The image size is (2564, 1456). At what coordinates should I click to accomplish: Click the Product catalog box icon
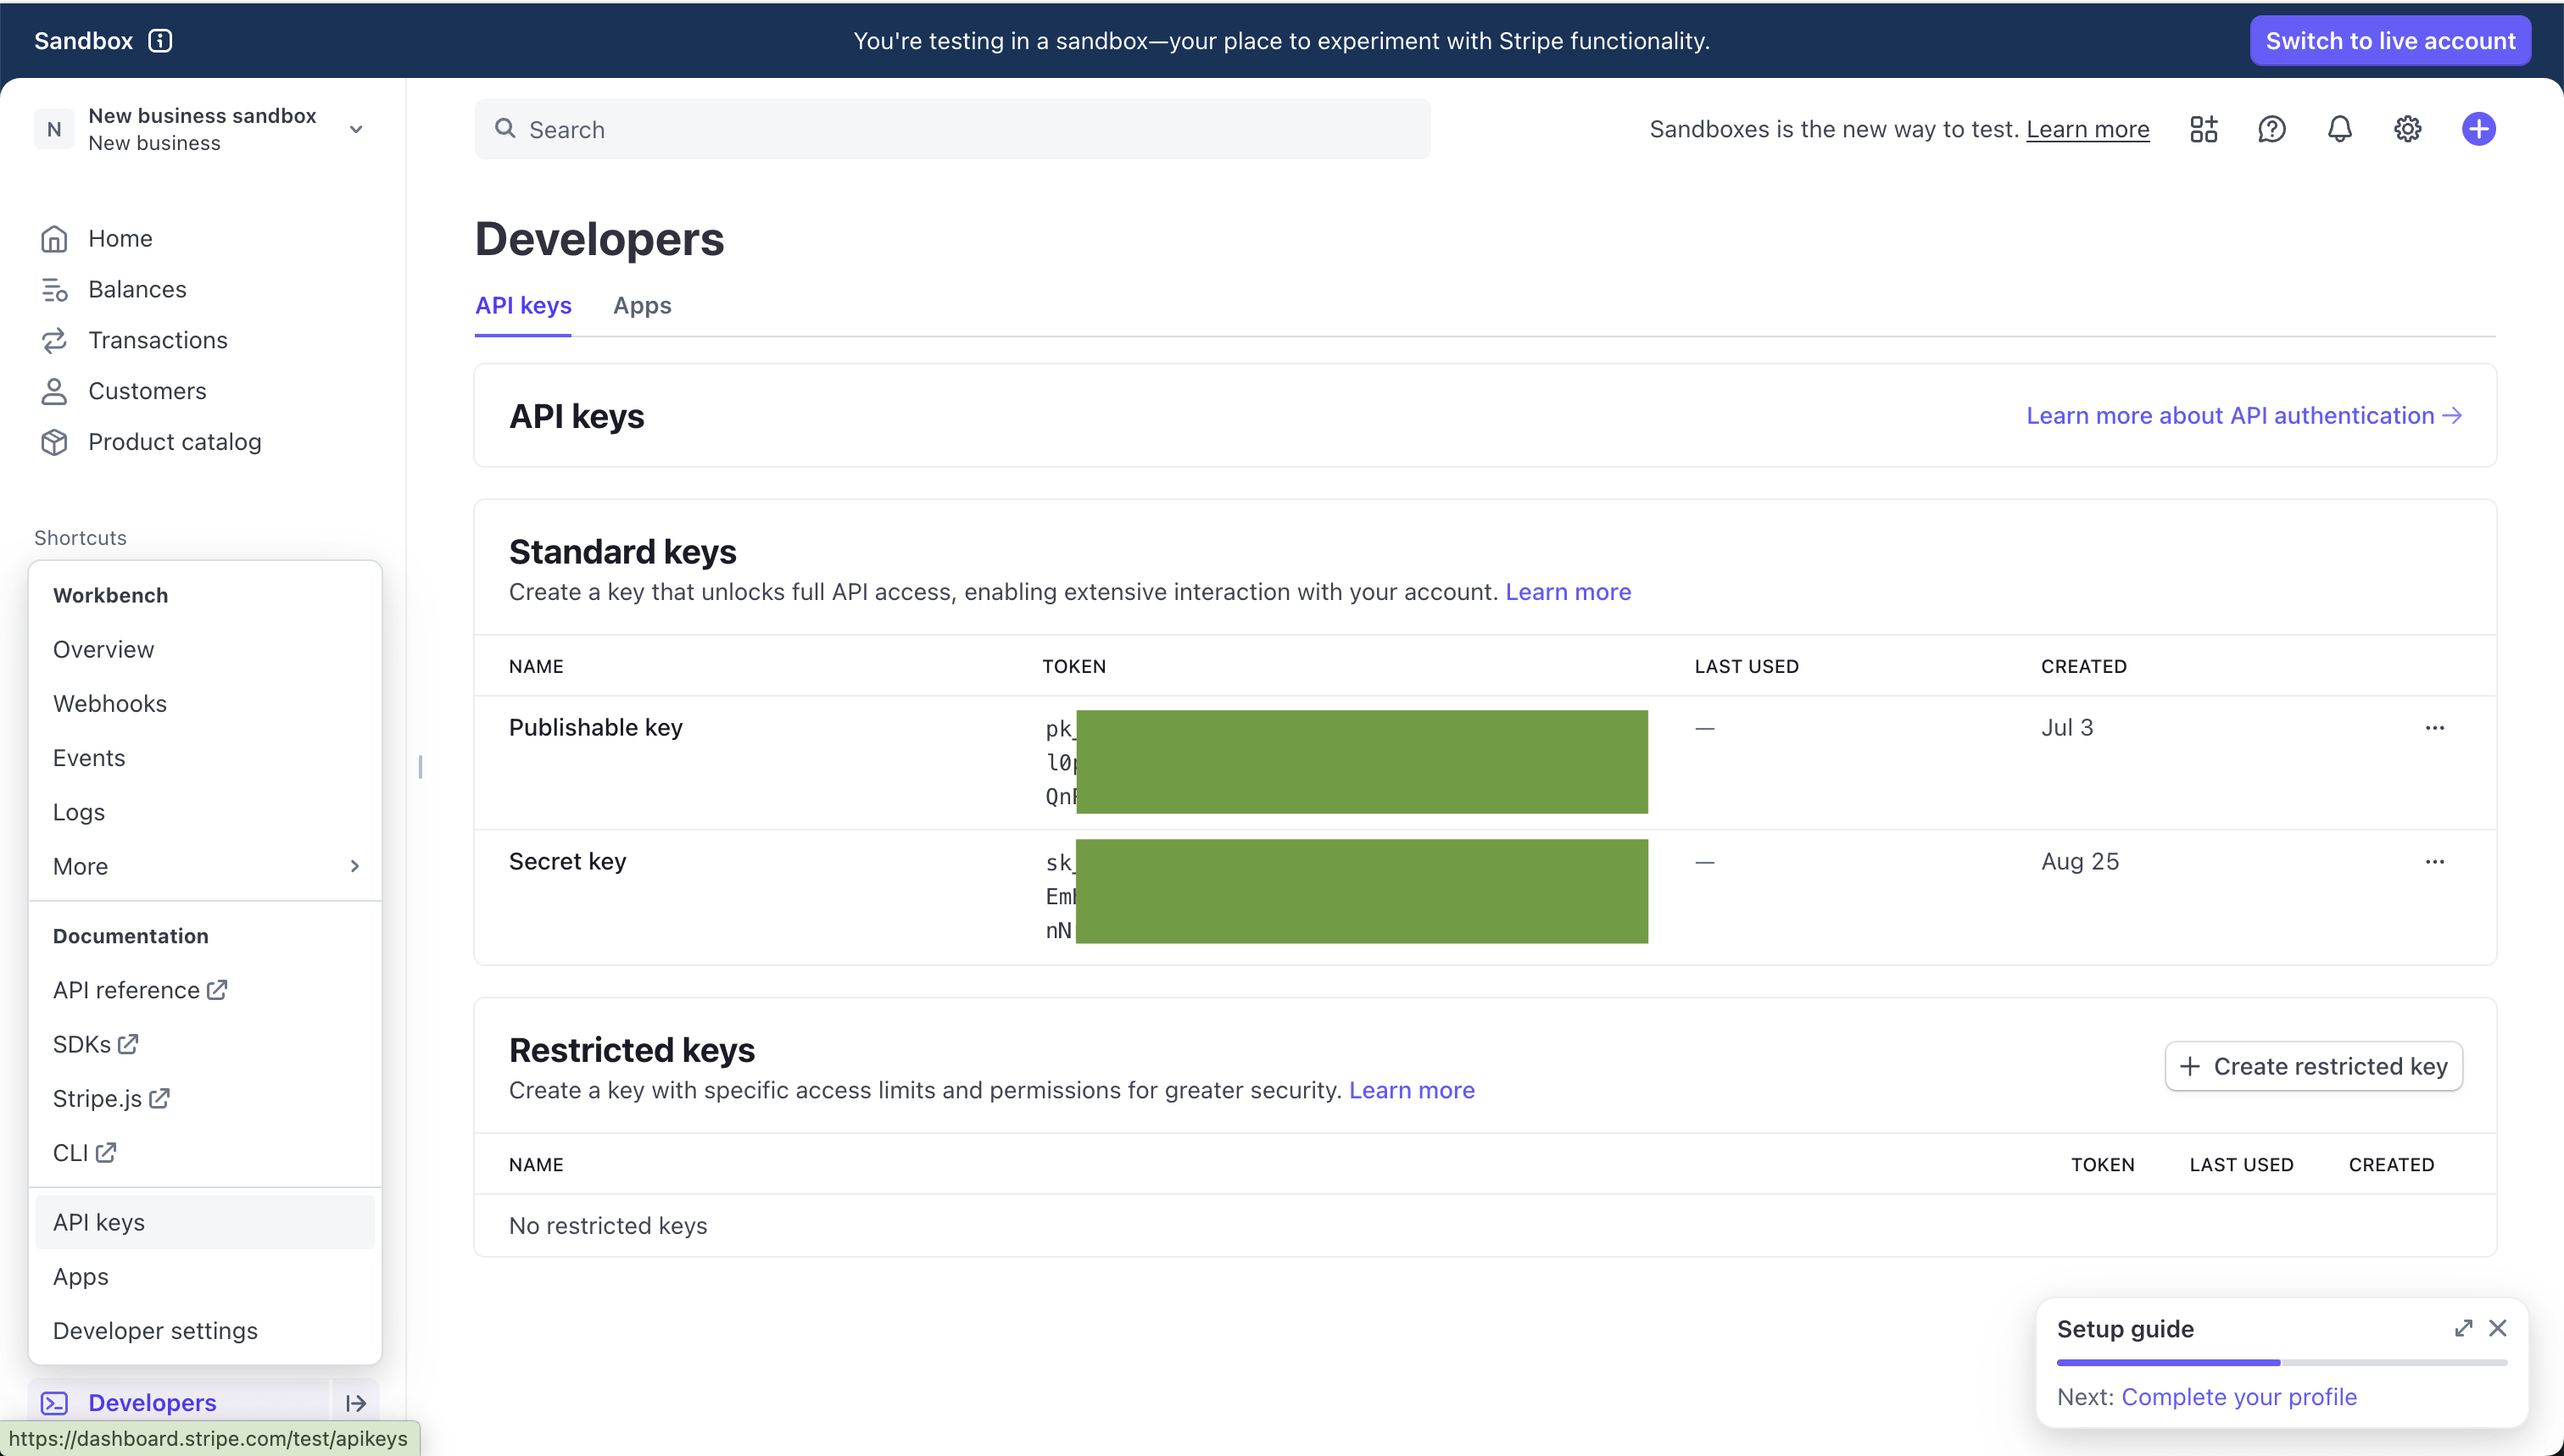pyautogui.click(x=54, y=442)
